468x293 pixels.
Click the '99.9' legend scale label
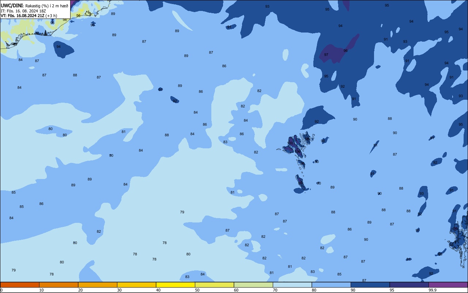(433, 290)
